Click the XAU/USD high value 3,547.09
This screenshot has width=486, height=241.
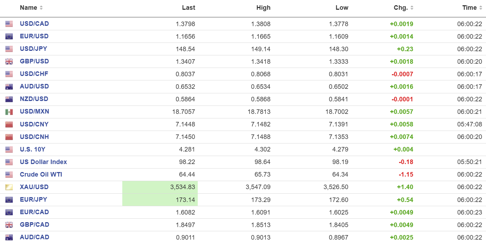coord(258,187)
